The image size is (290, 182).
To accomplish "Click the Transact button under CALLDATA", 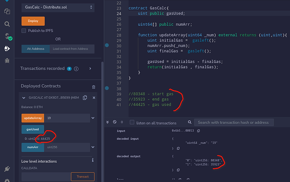I will [82, 177].
